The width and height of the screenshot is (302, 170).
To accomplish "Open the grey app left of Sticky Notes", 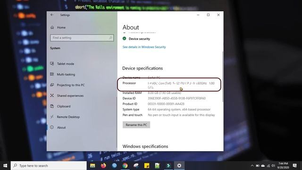I will click(x=136, y=166).
